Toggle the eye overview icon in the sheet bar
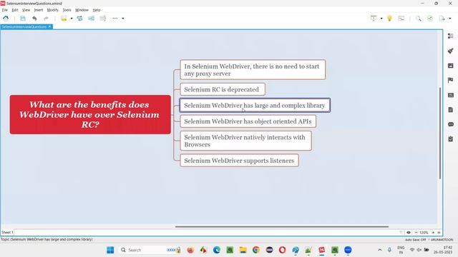458x257 pixels. pos(409,233)
